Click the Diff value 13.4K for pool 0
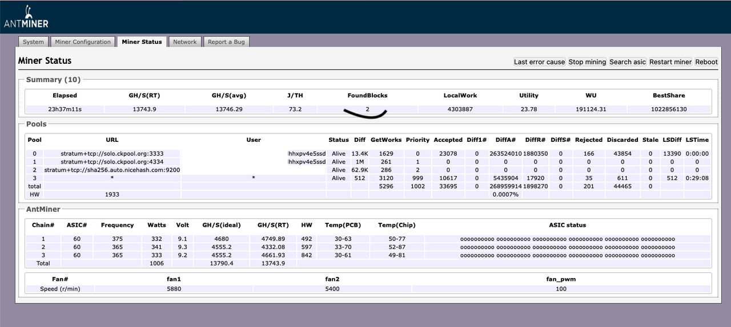The height and width of the screenshot is (327, 731). click(x=360, y=154)
